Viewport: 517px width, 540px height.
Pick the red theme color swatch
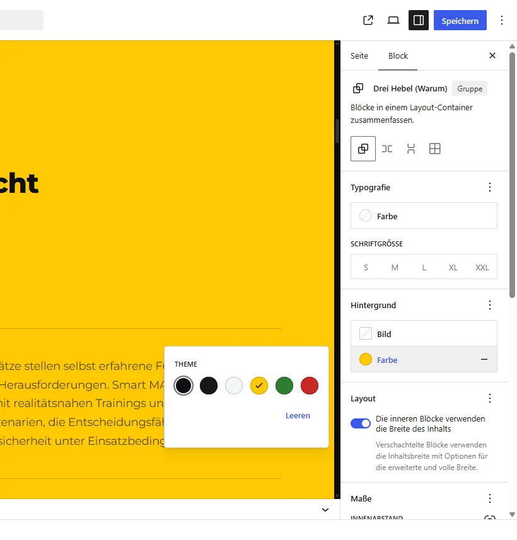(x=310, y=386)
